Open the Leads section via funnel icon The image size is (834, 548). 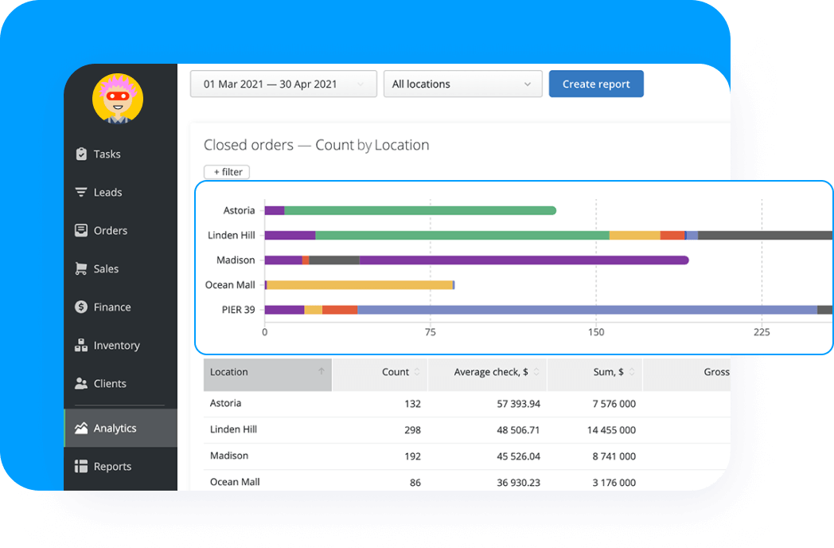pos(82,192)
